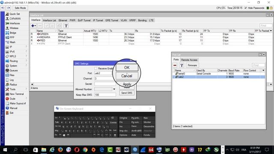Open the Allowed Number dropdown arrow

pos(114,89)
